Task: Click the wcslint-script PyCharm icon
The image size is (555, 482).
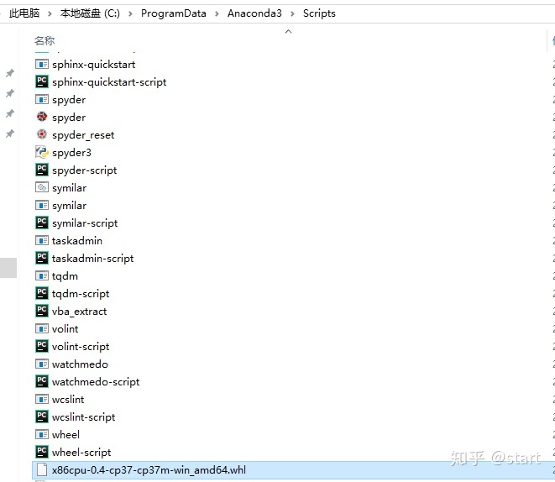Action: tap(42, 417)
